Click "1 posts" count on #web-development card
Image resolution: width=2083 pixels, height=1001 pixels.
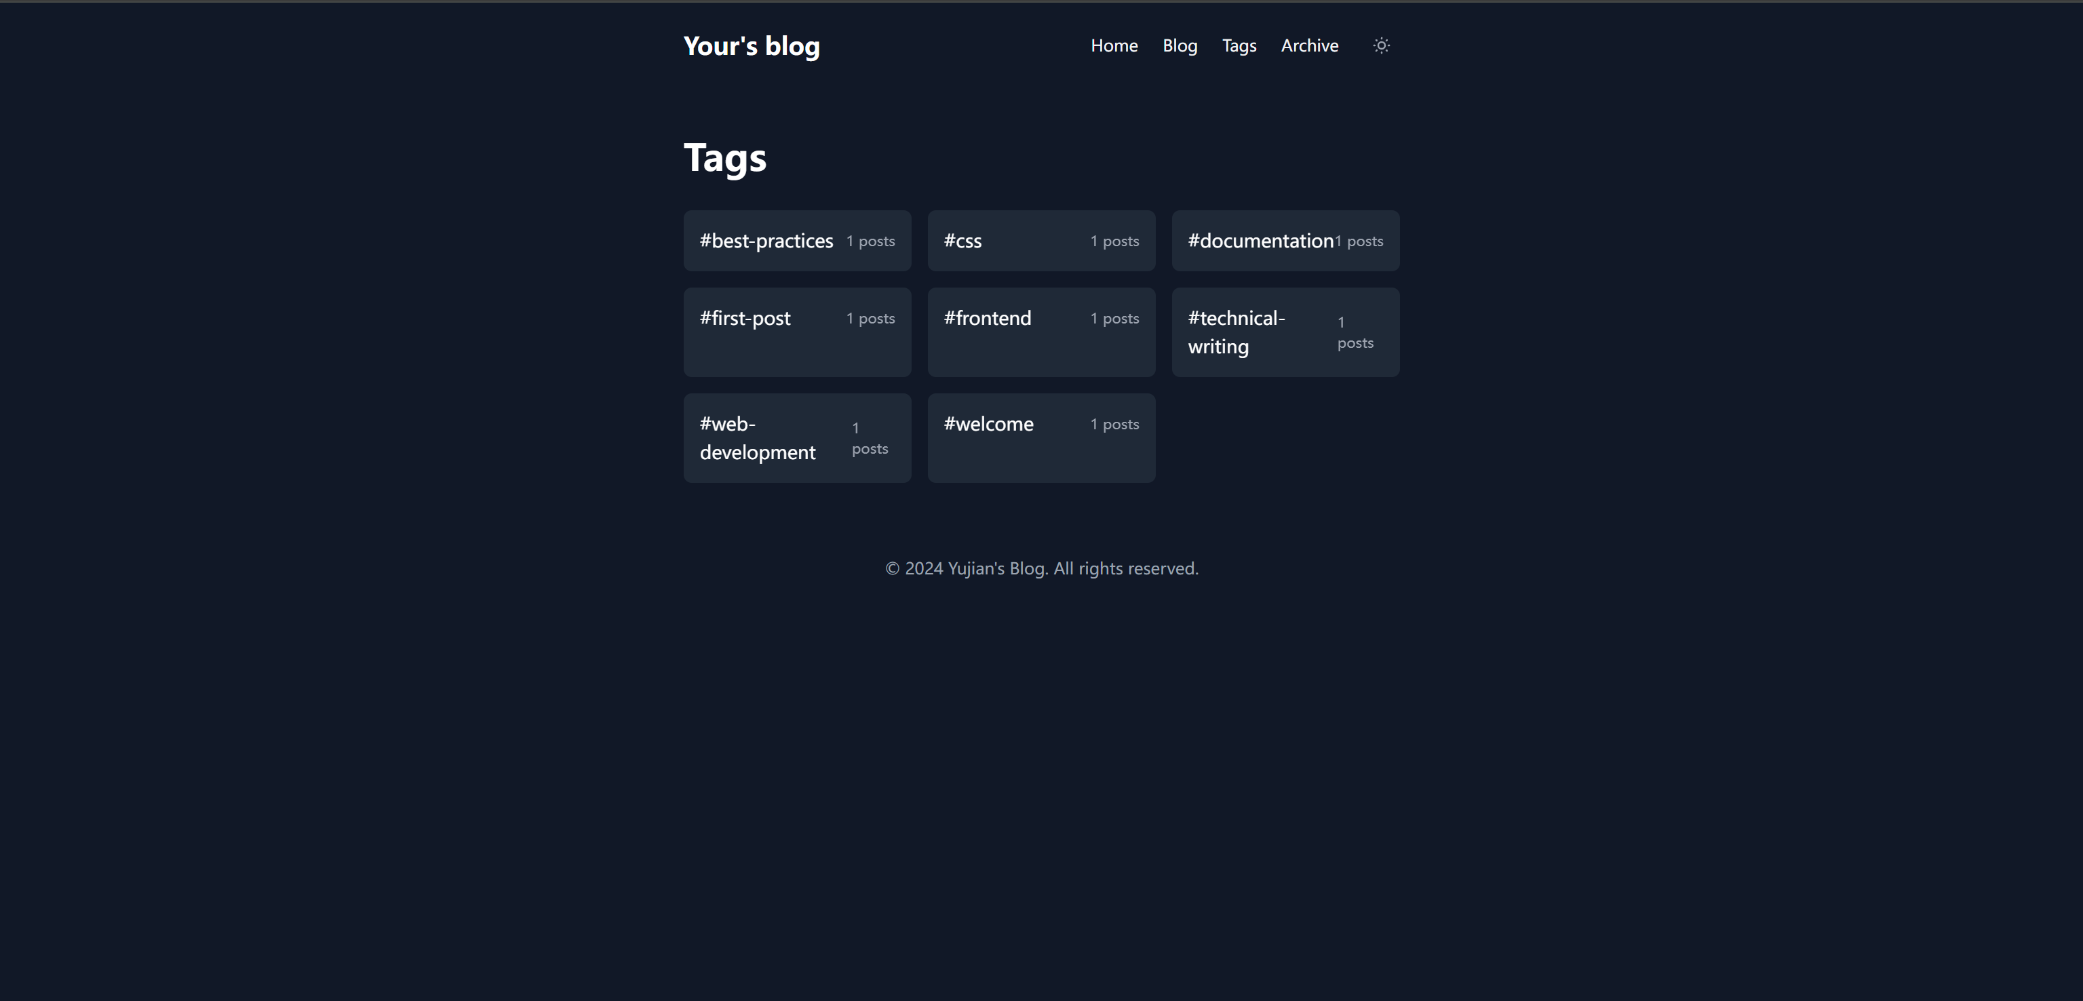tap(870, 438)
